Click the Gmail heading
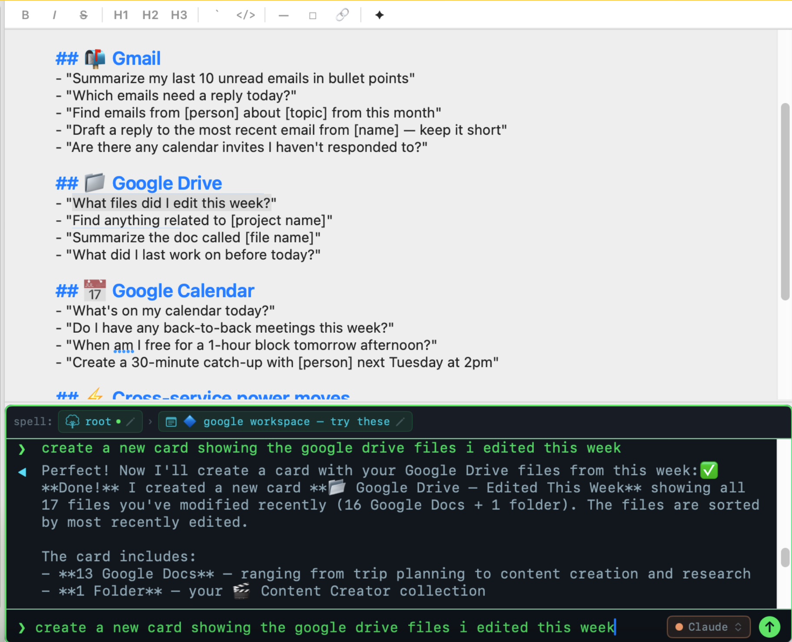 (x=136, y=59)
